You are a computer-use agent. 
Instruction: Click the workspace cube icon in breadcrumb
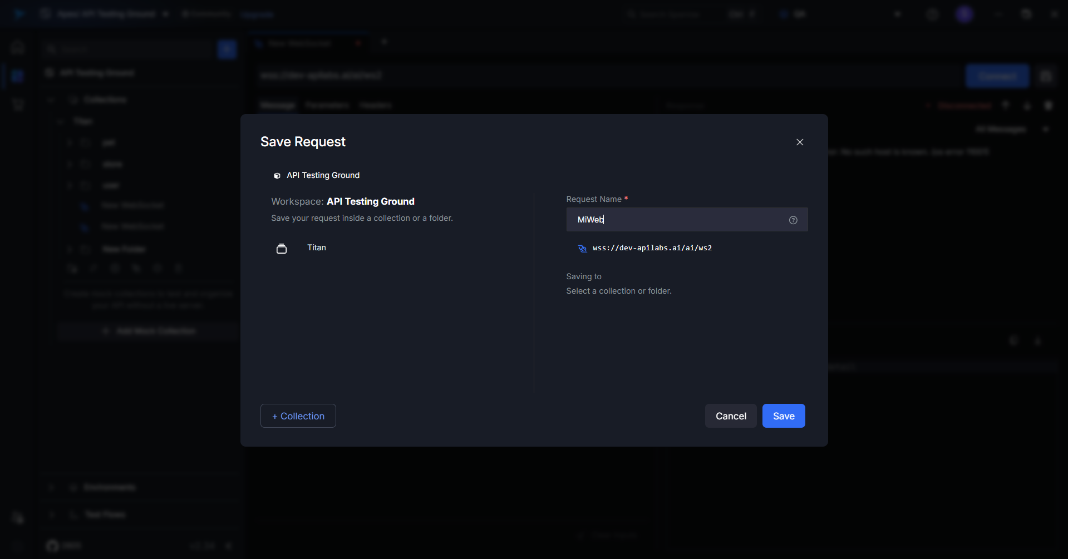click(x=277, y=176)
